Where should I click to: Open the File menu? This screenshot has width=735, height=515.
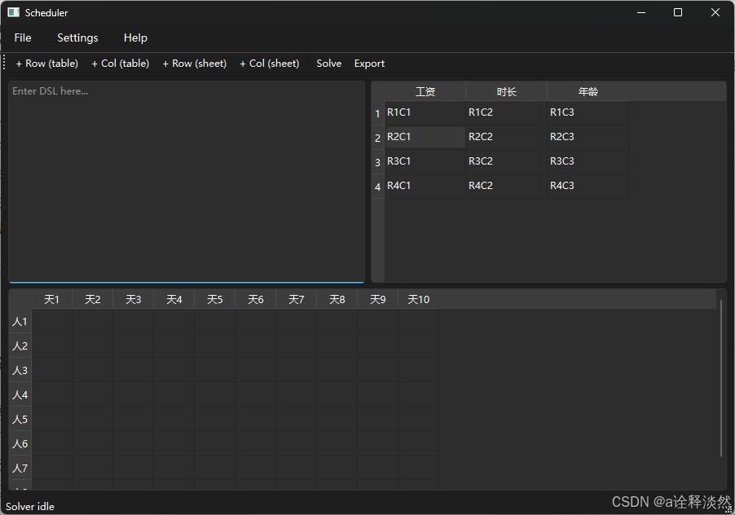(x=23, y=37)
